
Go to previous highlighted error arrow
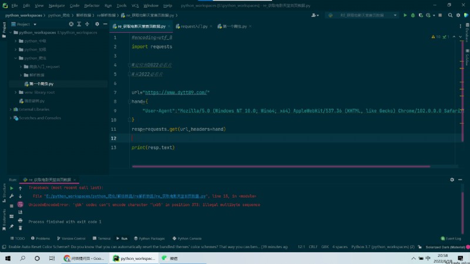454,37
